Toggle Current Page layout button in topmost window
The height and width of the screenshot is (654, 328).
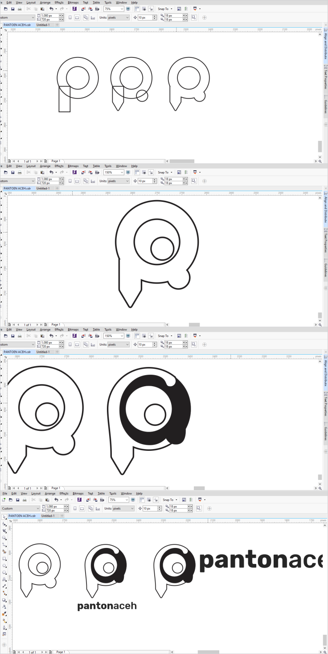point(93,17)
